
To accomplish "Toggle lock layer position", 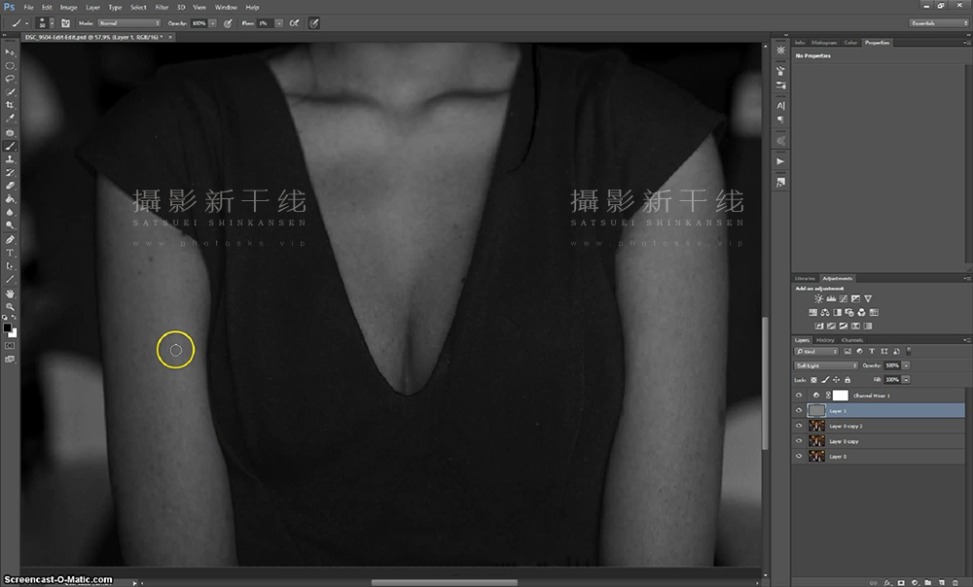I will pos(836,380).
